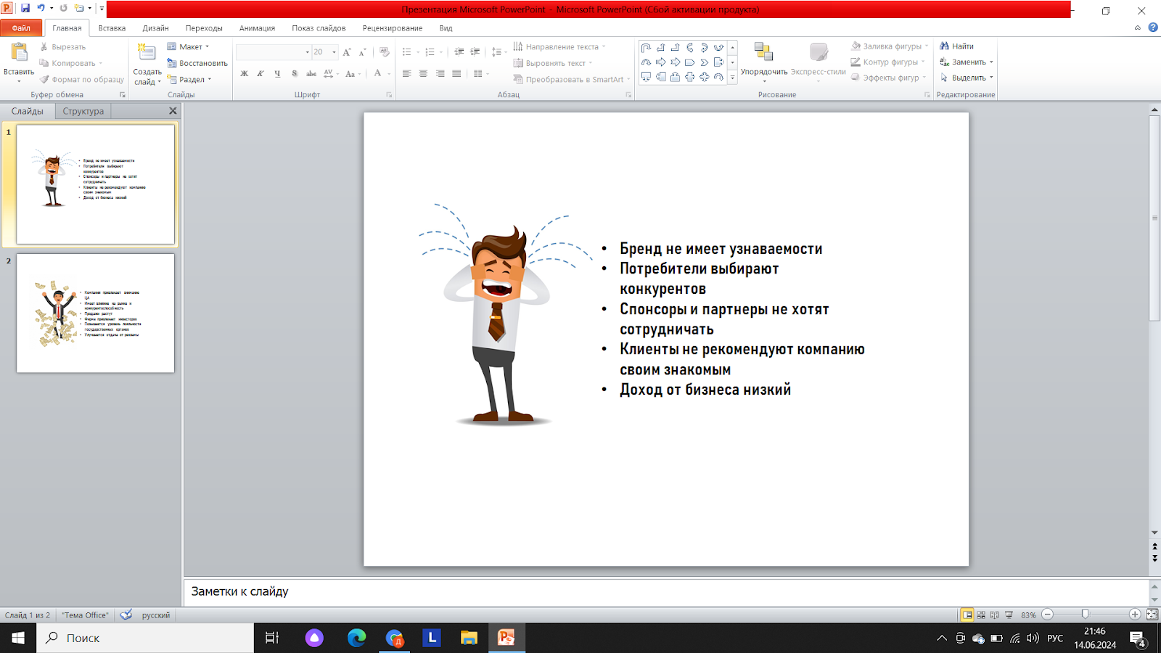Switch to the Структура outline tab
The width and height of the screenshot is (1161, 653).
point(83,111)
